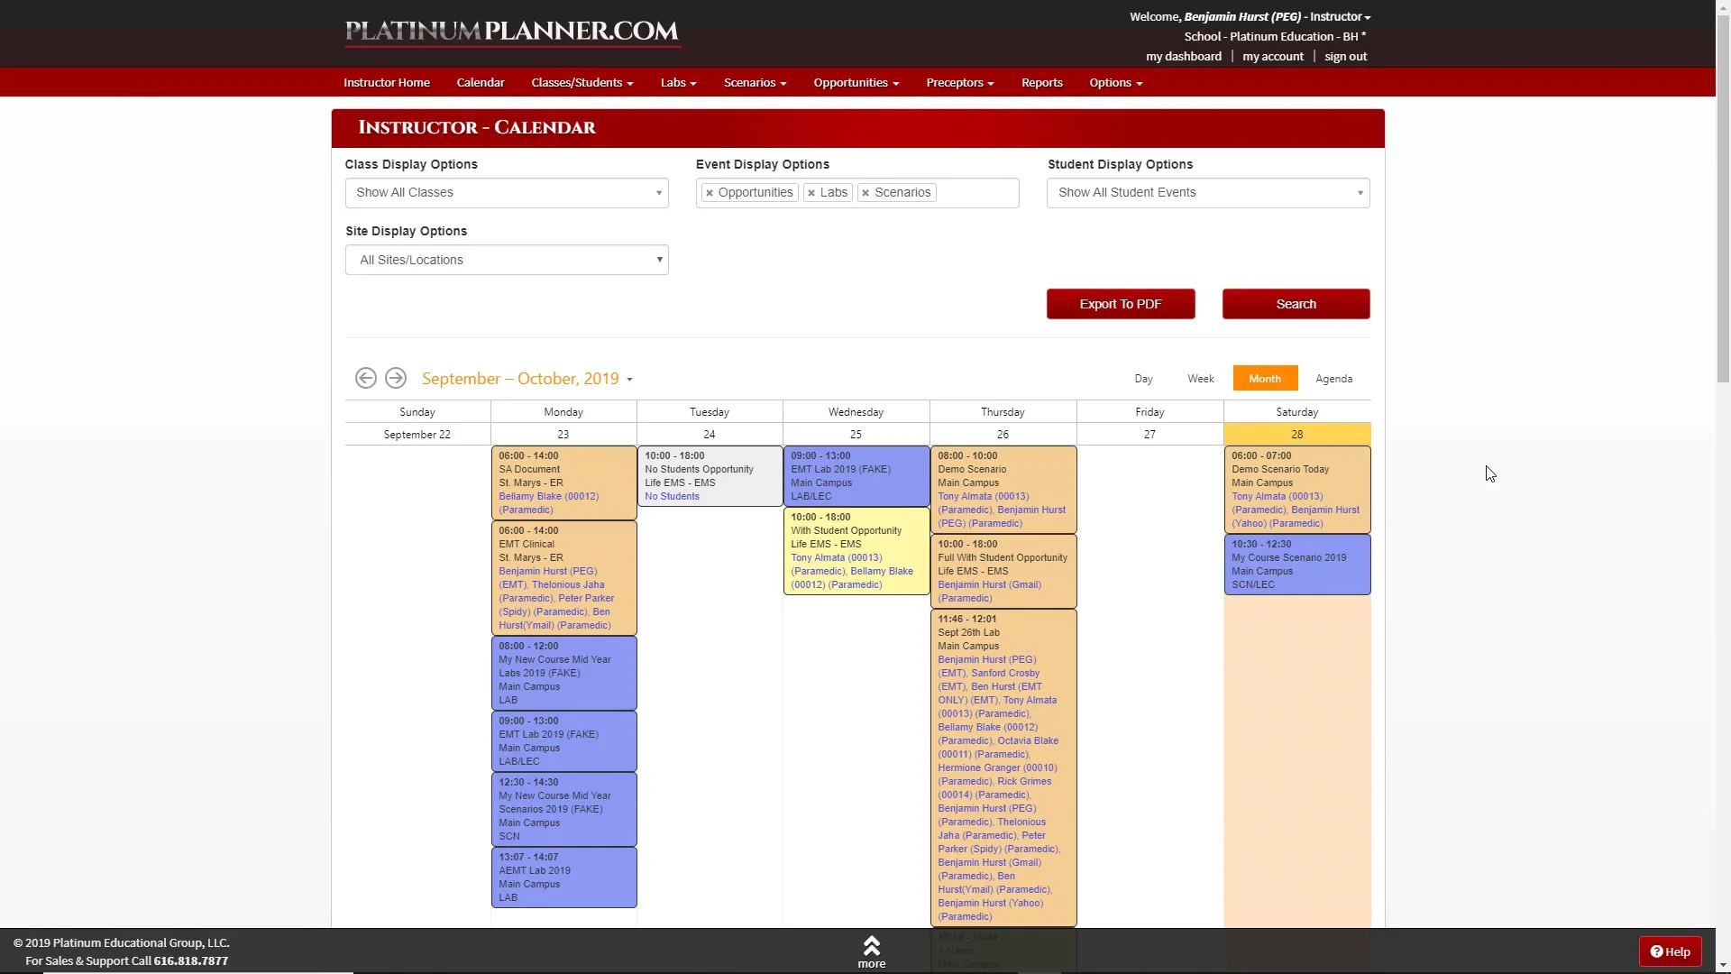The image size is (1731, 974).
Task: Click the next month navigation arrow
Action: click(x=395, y=378)
